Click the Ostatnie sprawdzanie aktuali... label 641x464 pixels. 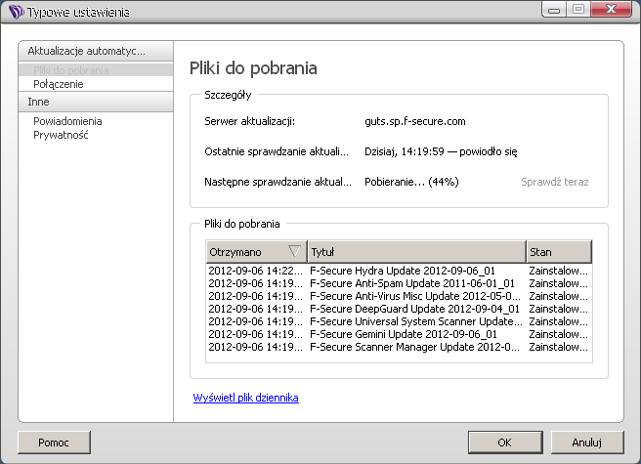pos(277,151)
